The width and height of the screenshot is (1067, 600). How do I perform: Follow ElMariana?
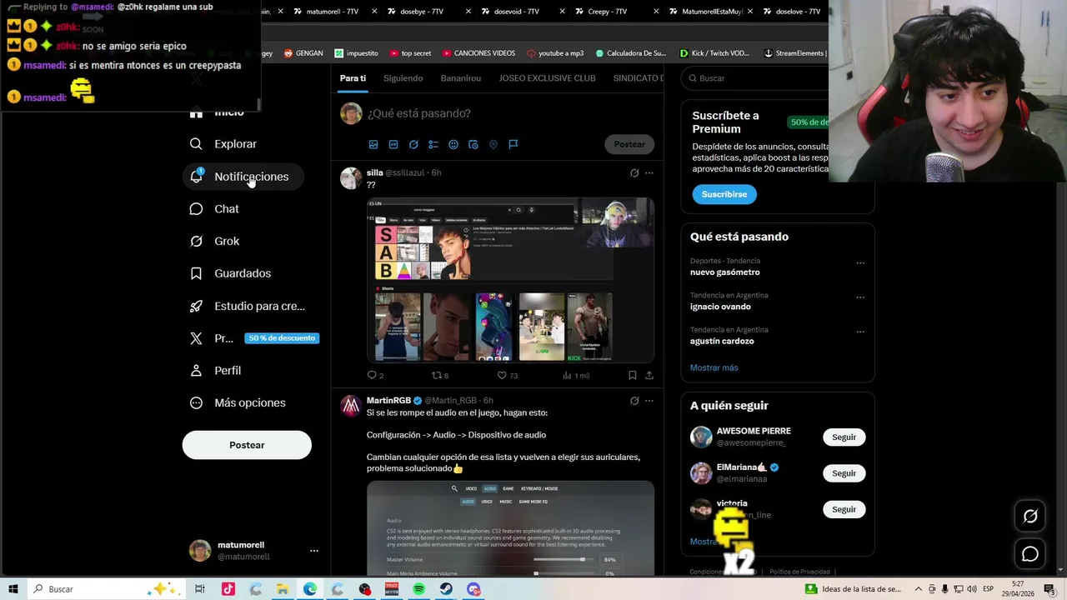pyautogui.click(x=844, y=473)
